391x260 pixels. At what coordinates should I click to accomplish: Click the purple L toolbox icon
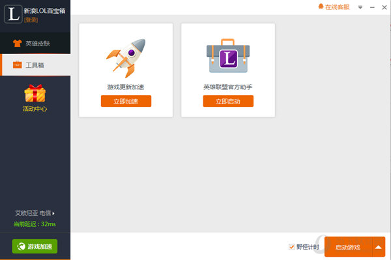point(228,56)
